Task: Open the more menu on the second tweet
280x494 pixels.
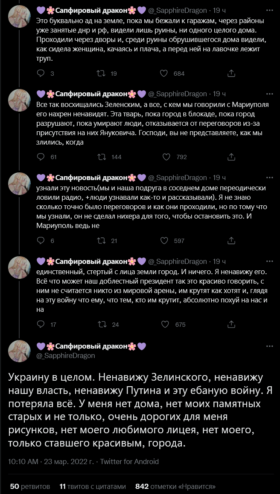Action: tap(269, 94)
